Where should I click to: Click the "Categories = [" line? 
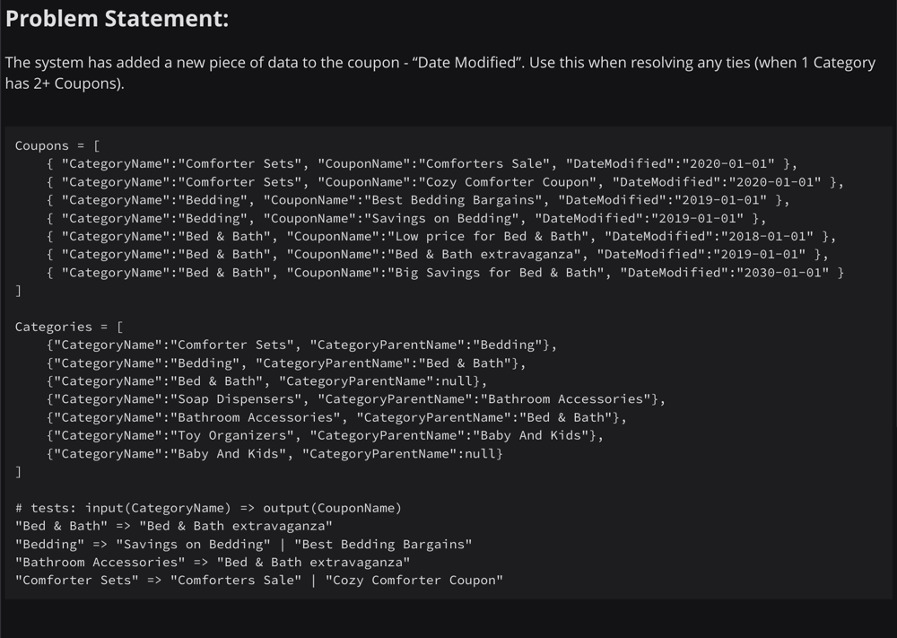[x=69, y=327]
